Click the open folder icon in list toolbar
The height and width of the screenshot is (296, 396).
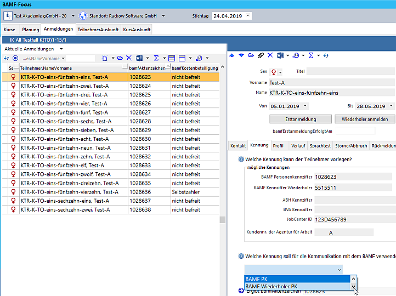click(x=120, y=58)
